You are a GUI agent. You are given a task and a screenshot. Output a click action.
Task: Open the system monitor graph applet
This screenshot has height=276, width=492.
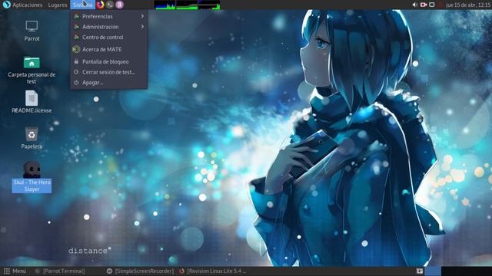(187, 5)
